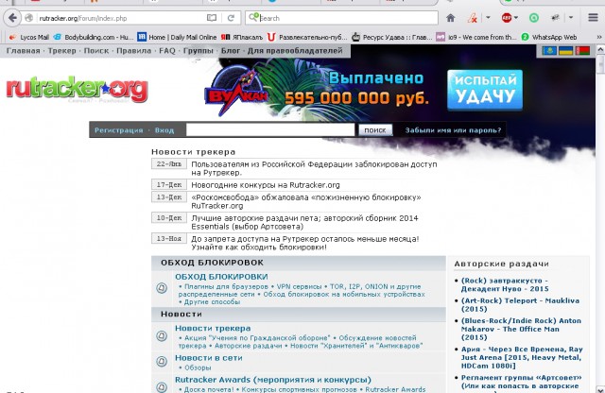Open the Блог menu item

tap(231, 50)
